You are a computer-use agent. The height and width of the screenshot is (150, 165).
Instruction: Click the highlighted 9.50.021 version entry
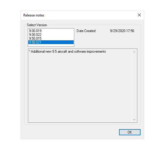coord(51,42)
